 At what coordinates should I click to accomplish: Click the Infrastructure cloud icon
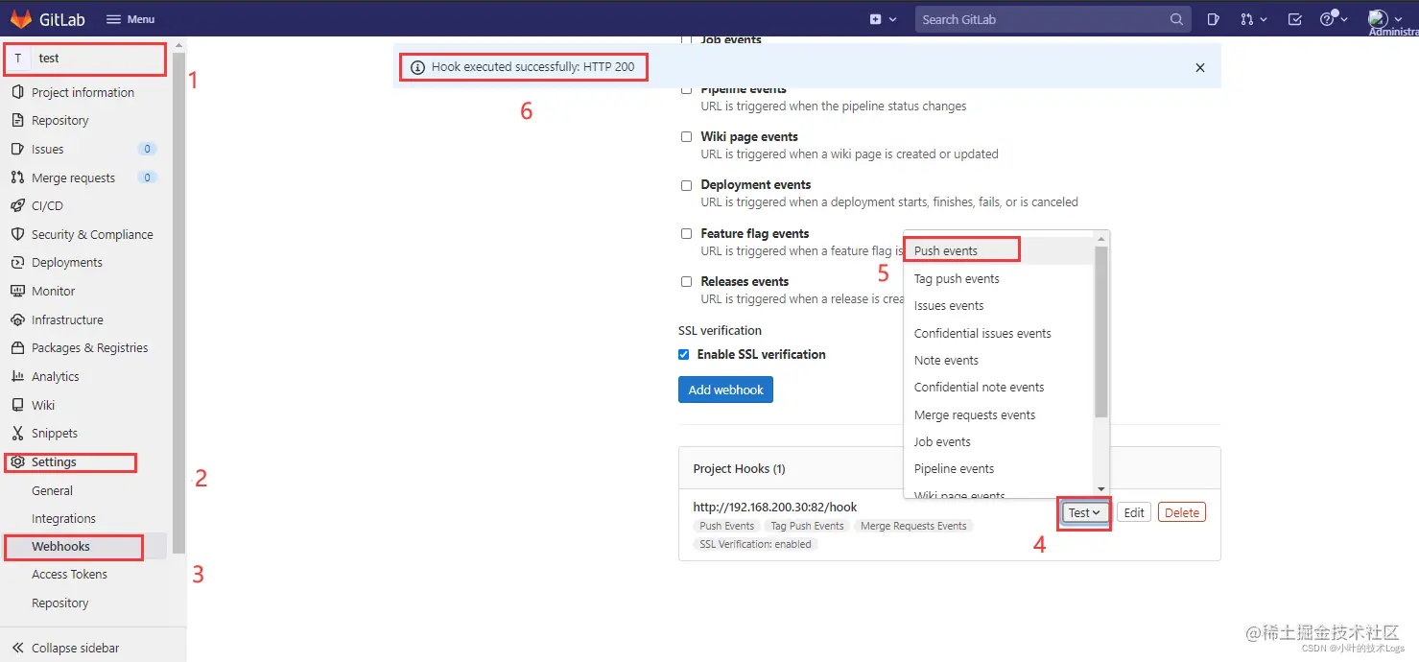click(17, 319)
